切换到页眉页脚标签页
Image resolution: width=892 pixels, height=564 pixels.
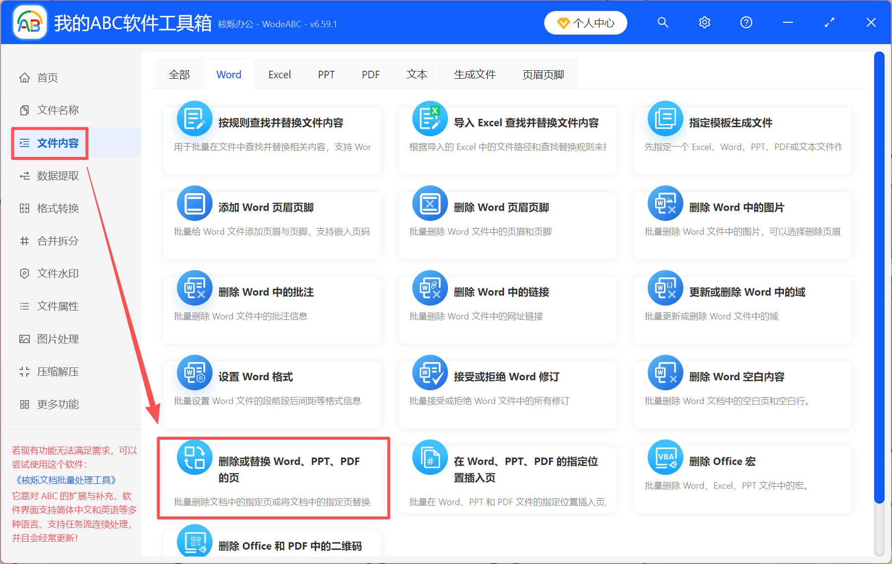coord(543,74)
